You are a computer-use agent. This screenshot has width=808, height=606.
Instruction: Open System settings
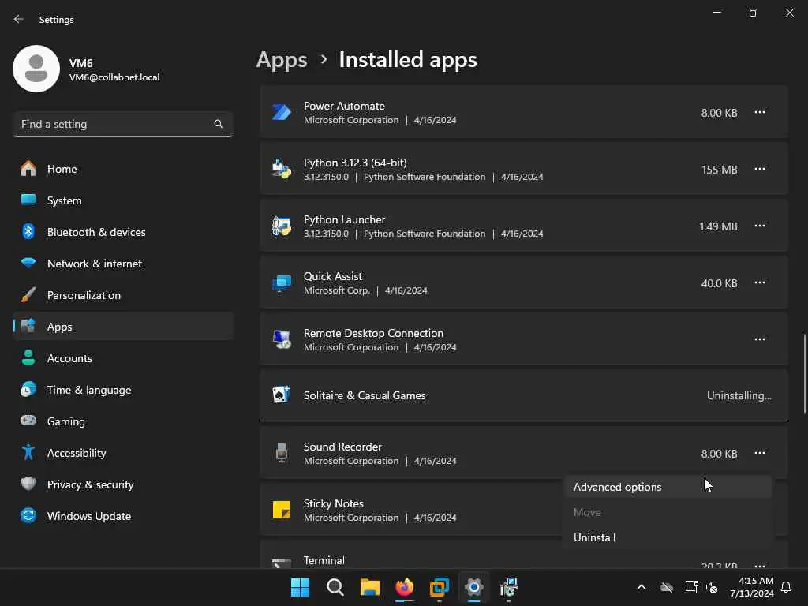tap(122, 200)
